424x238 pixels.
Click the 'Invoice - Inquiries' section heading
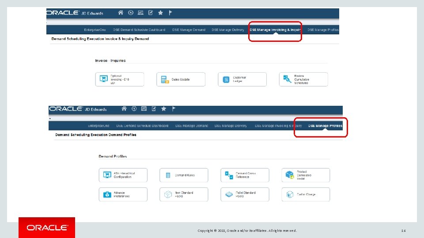point(110,60)
